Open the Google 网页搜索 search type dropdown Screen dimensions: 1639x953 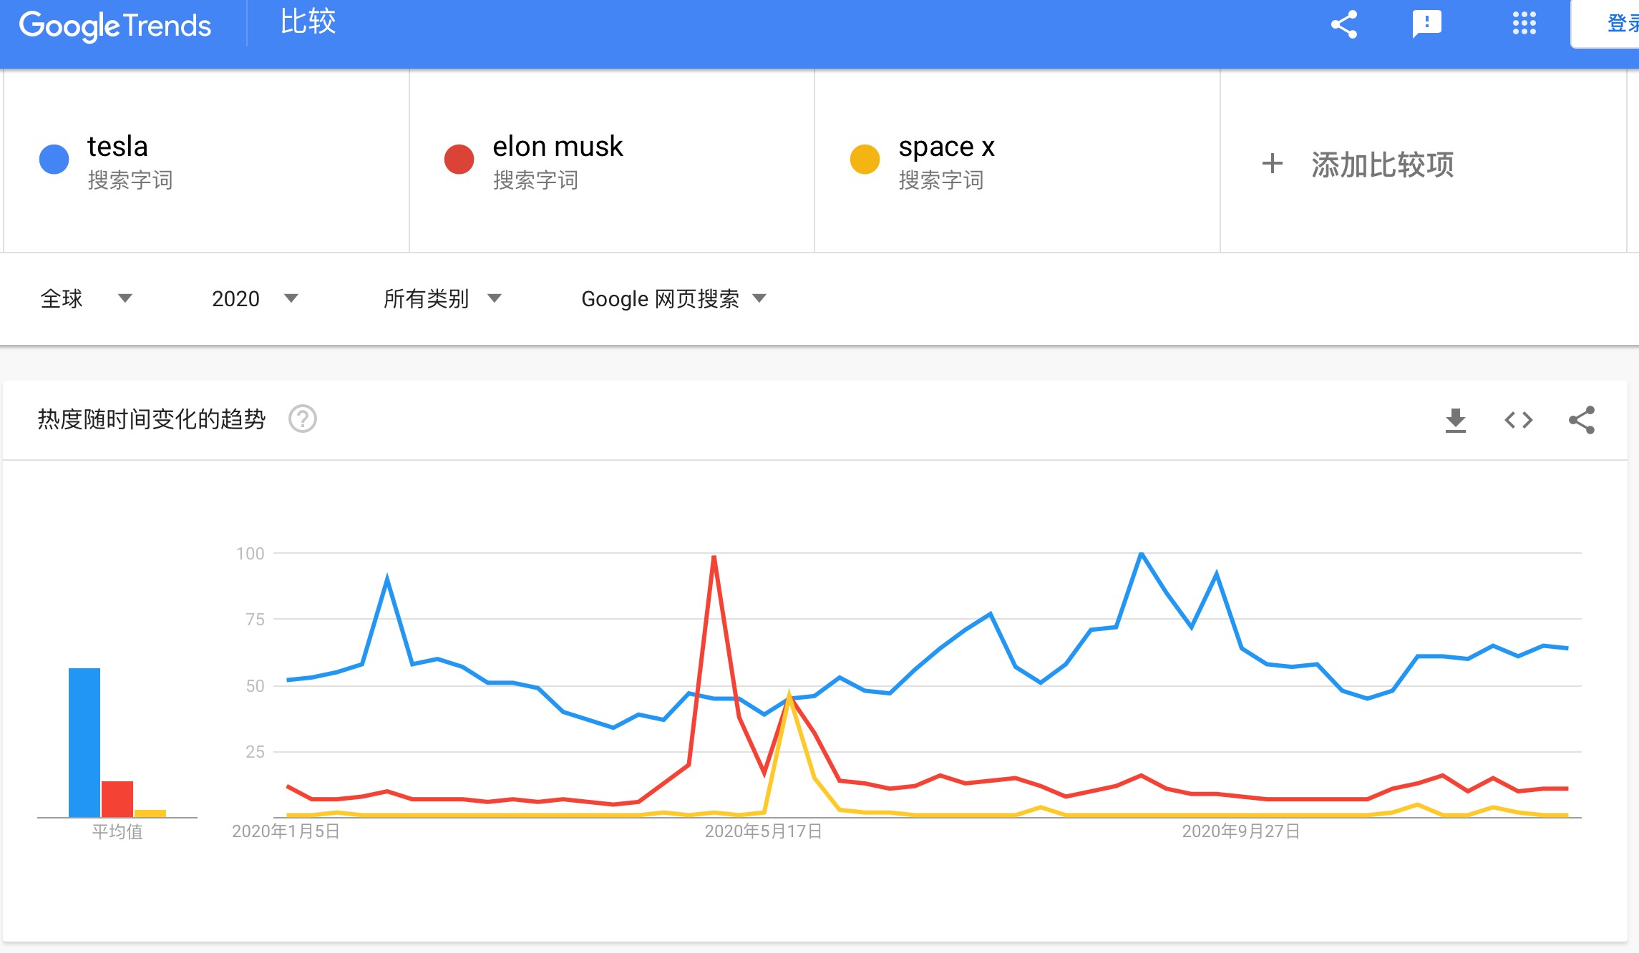[x=673, y=298]
